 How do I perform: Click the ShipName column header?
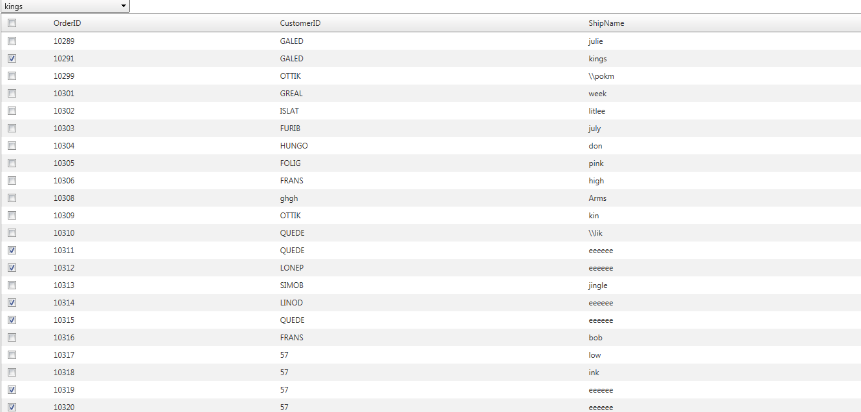(x=606, y=23)
